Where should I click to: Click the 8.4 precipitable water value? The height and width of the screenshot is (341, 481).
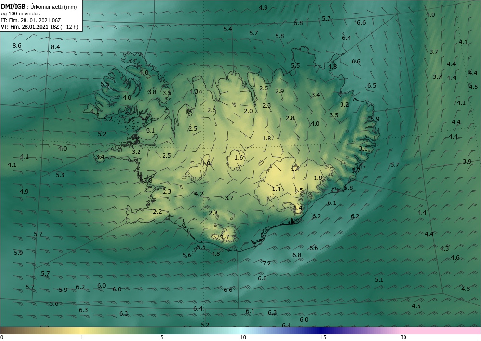55,47
